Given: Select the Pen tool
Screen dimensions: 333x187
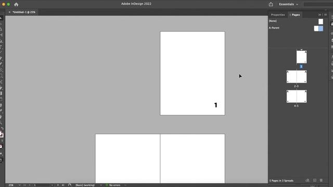Looking at the screenshot, I should (x=1, y=58).
